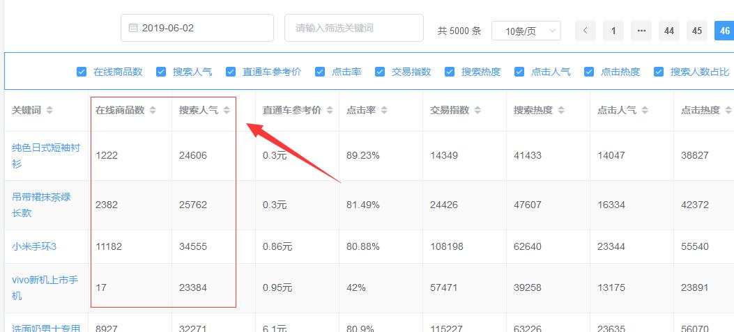Click cell value 42%
The image size is (734, 332).
[356, 287]
